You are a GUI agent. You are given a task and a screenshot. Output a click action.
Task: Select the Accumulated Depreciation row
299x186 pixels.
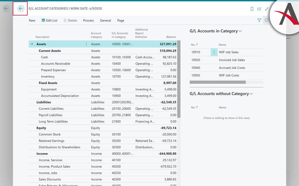[103, 96]
